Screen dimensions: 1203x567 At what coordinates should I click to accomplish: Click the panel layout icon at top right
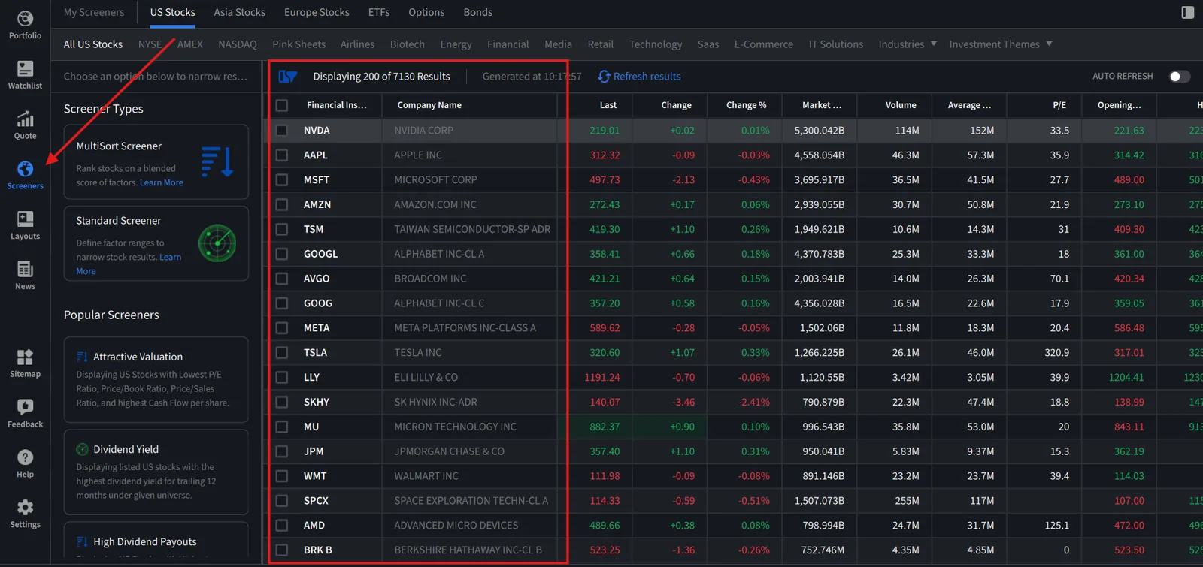point(1188,12)
